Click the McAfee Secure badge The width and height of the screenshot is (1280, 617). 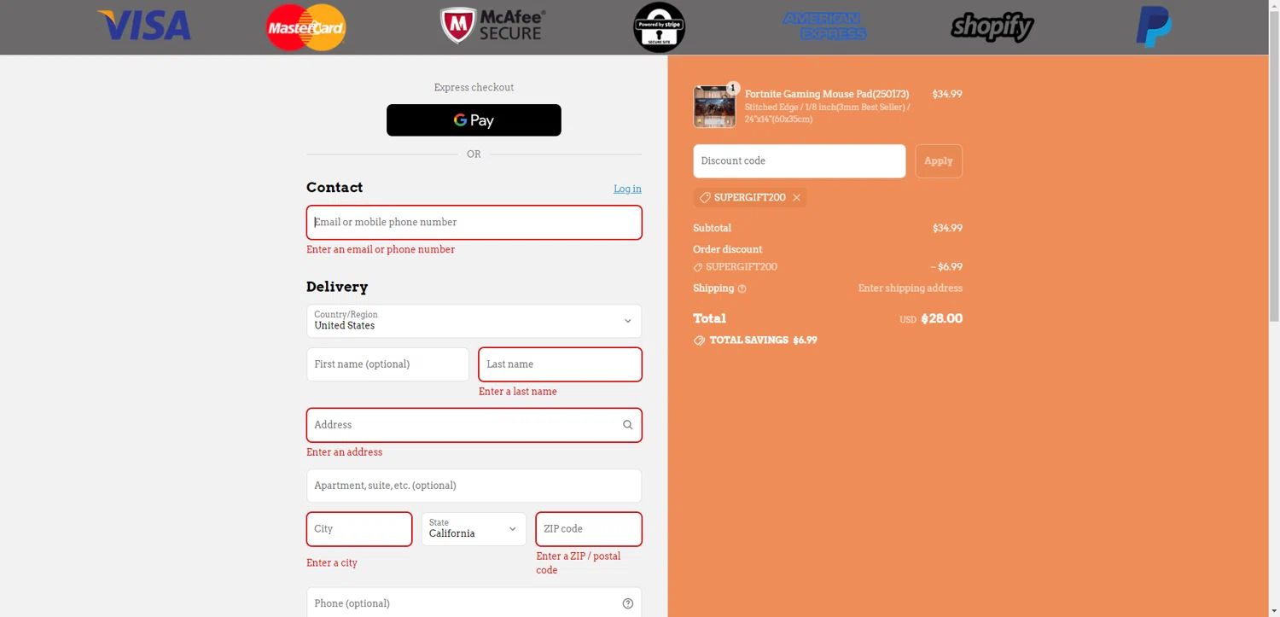[x=492, y=26]
